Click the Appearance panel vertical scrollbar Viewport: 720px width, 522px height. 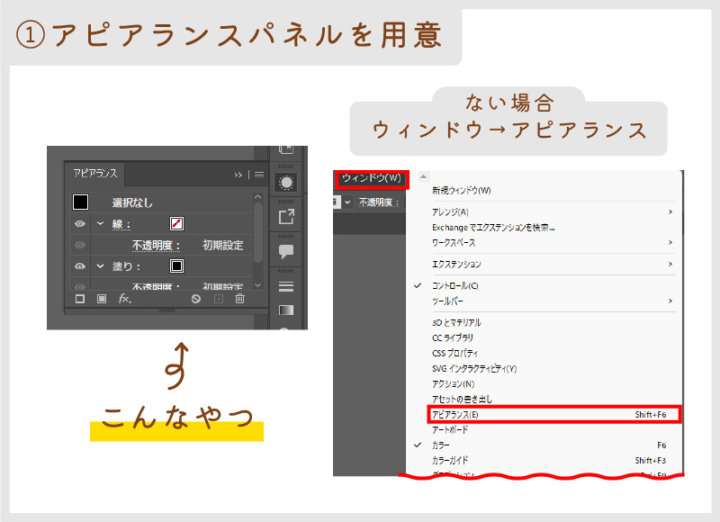[x=258, y=234]
